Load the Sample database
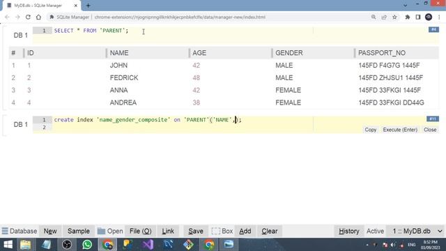Screen dimensions: 446x251 79,231
